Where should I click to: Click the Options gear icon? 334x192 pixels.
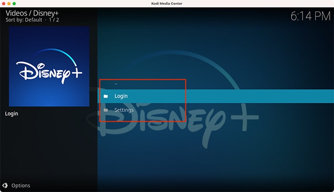[x=5, y=185]
